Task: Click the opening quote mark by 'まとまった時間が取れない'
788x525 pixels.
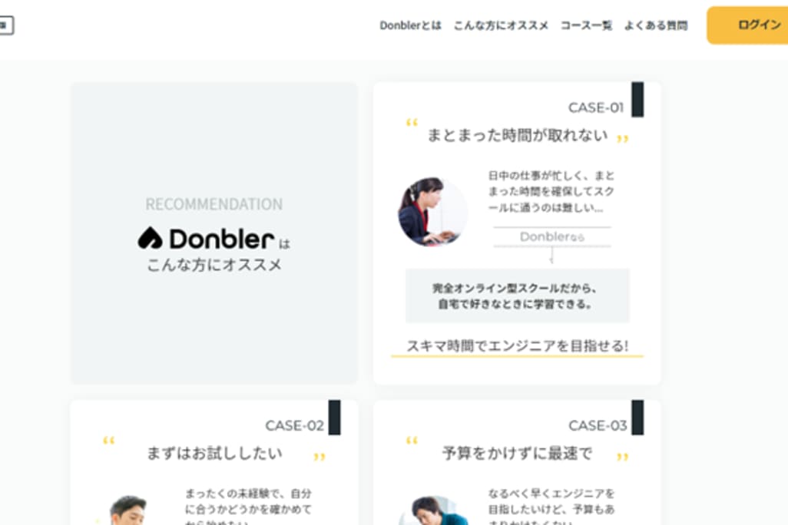Action: pyautogui.click(x=412, y=124)
